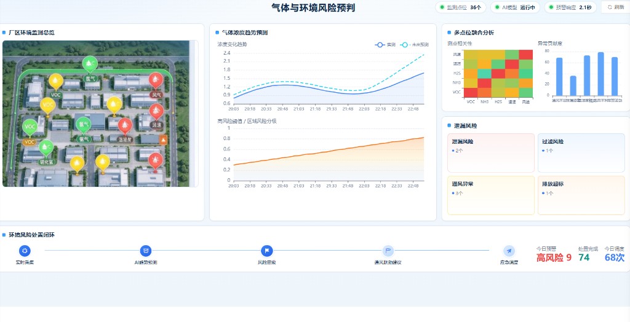Open the 过滤风险 1个 card
The image size is (630, 322).
click(581, 153)
